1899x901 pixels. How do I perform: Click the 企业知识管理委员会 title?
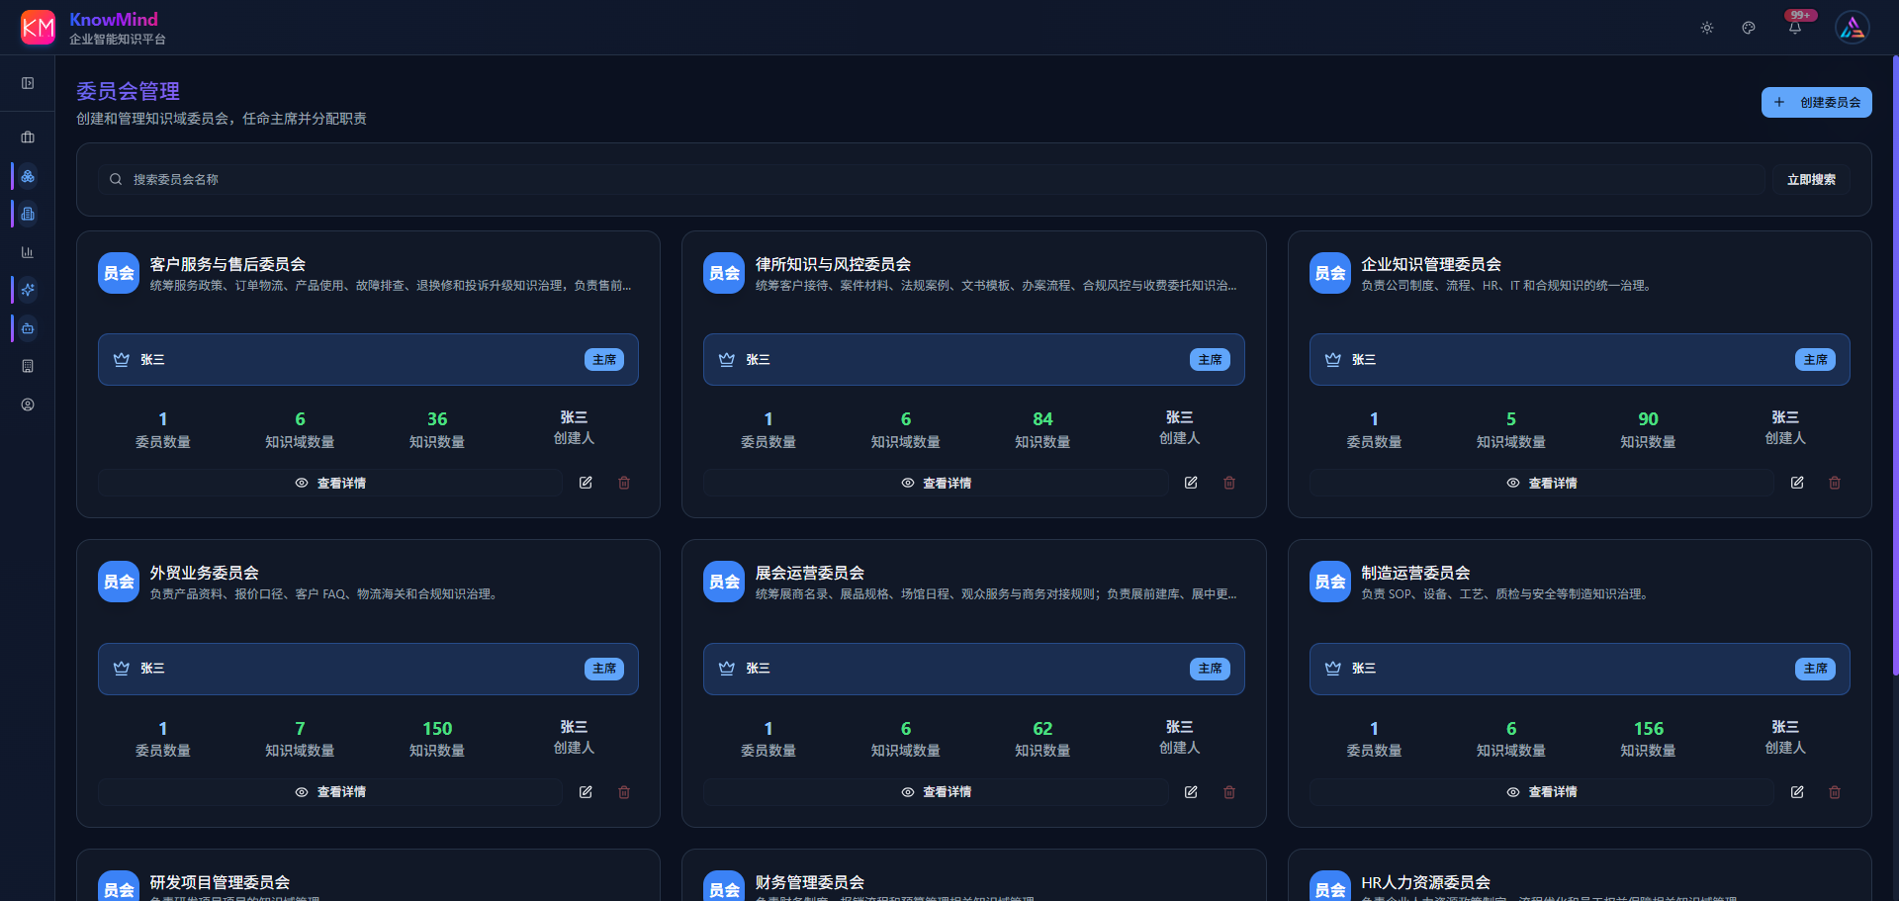click(x=1431, y=264)
